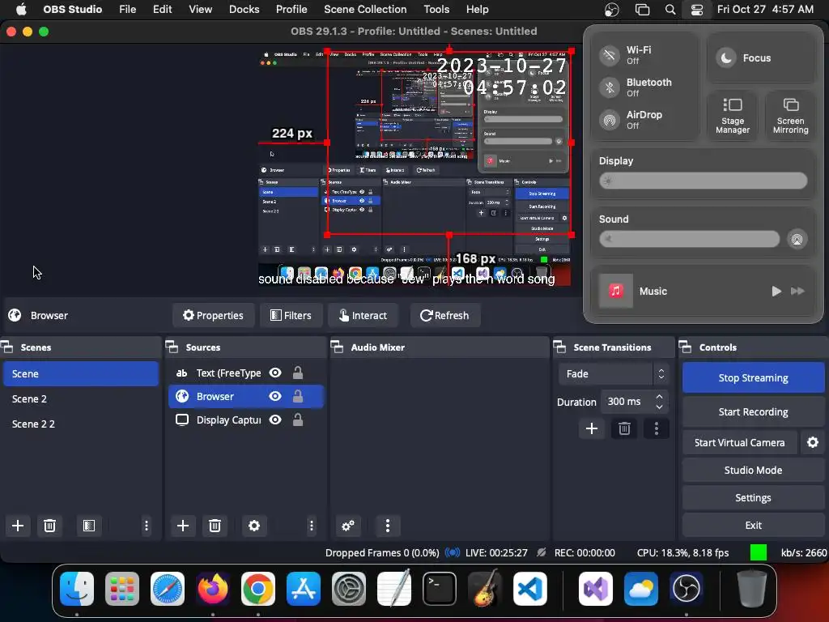The width and height of the screenshot is (829, 622).
Task: Open Sources dock three-dot menu
Action: [312, 526]
